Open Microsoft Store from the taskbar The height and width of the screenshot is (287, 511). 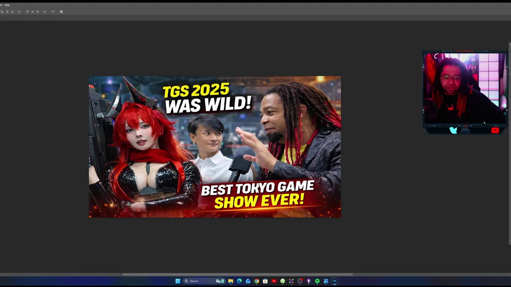click(x=265, y=281)
